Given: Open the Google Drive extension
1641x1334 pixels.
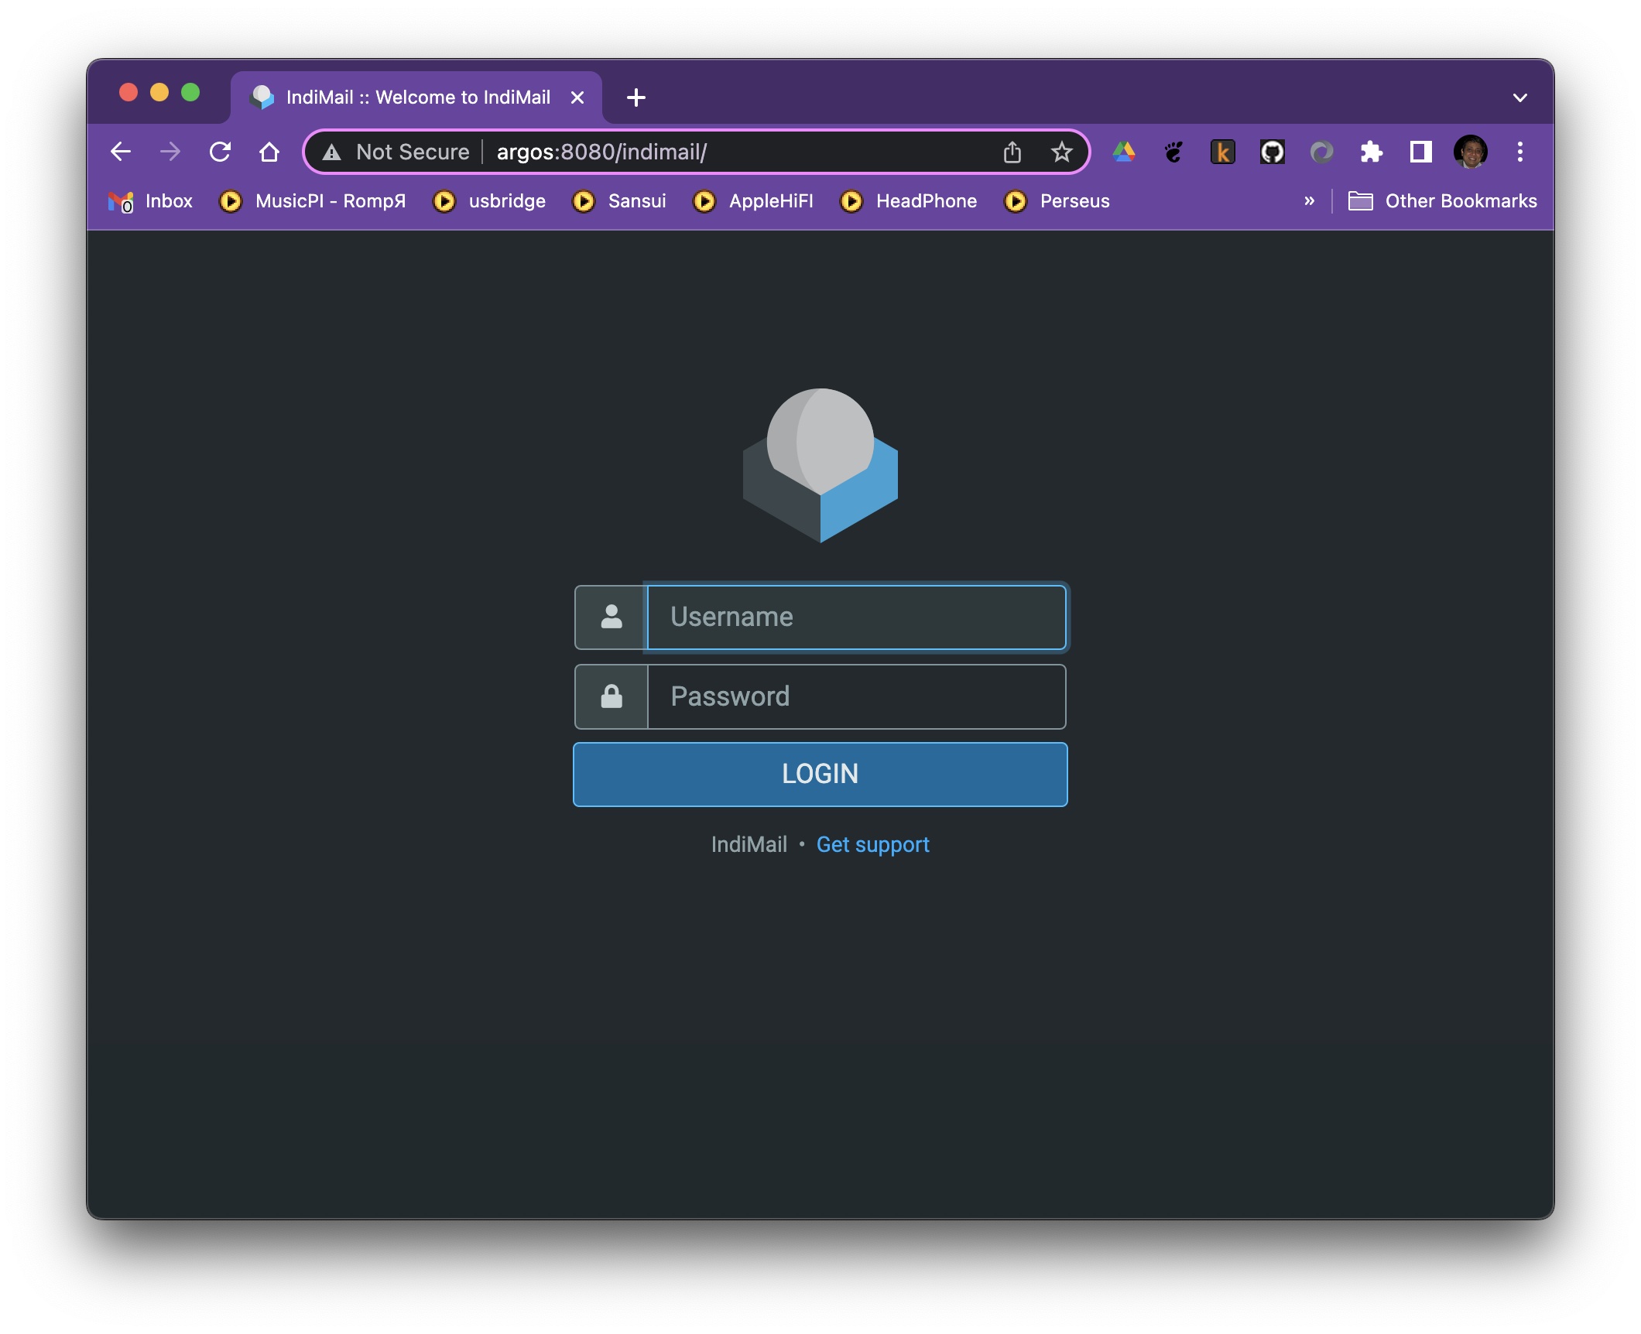Looking at the screenshot, I should click(x=1124, y=152).
